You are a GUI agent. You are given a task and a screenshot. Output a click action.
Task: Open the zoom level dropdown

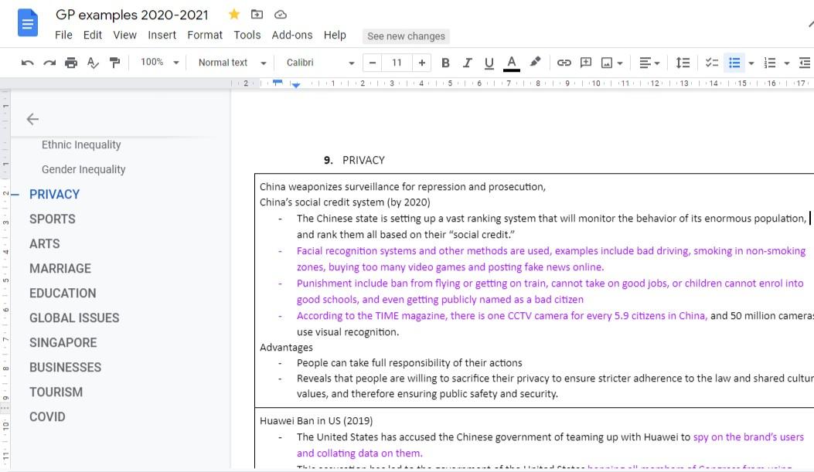160,63
